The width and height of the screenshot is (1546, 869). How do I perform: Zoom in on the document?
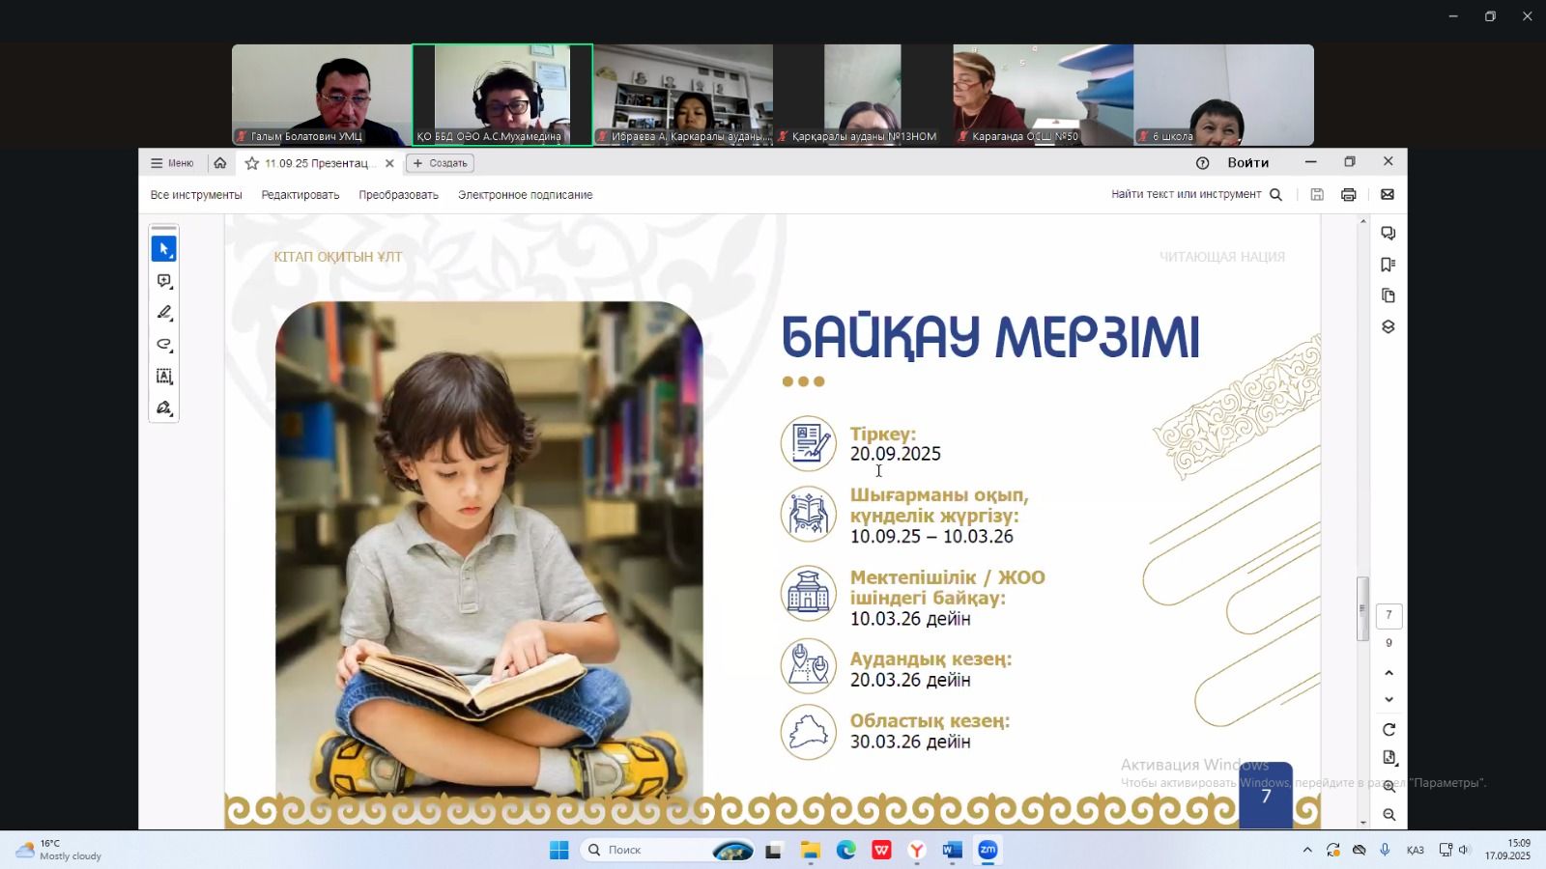tap(1389, 786)
